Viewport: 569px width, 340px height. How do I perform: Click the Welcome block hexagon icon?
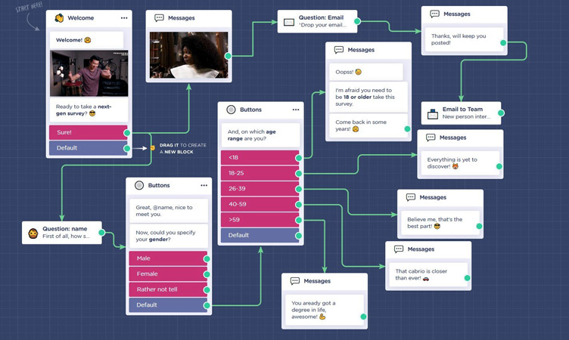(x=59, y=18)
